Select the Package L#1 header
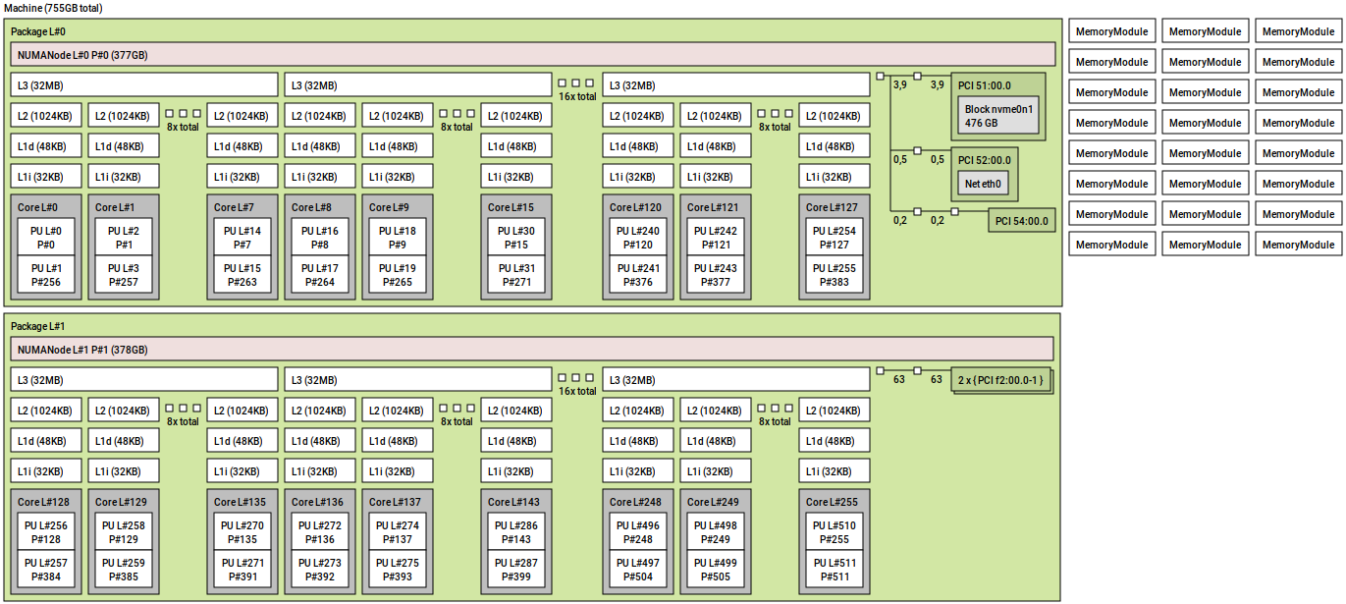 pos(39,324)
